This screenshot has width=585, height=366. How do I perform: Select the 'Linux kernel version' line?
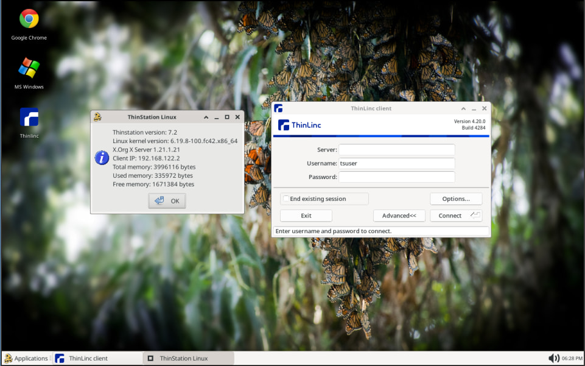pyautogui.click(x=175, y=141)
